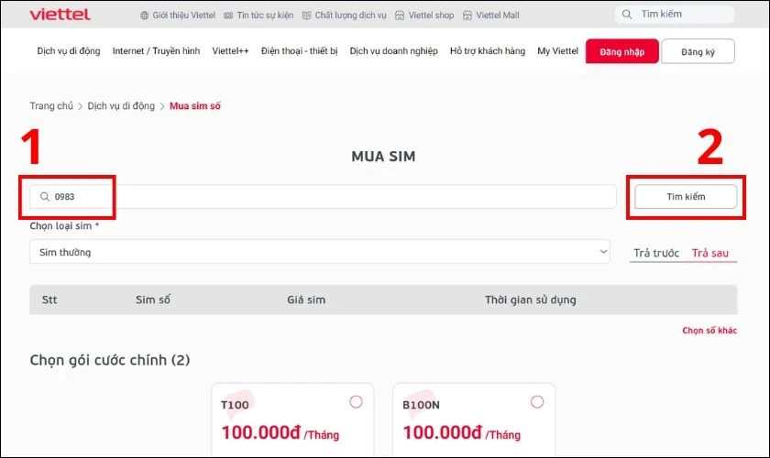Viewport: 770px width, 458px height.
Task: Open Viettel++ menu
Action: pos(230,51)
